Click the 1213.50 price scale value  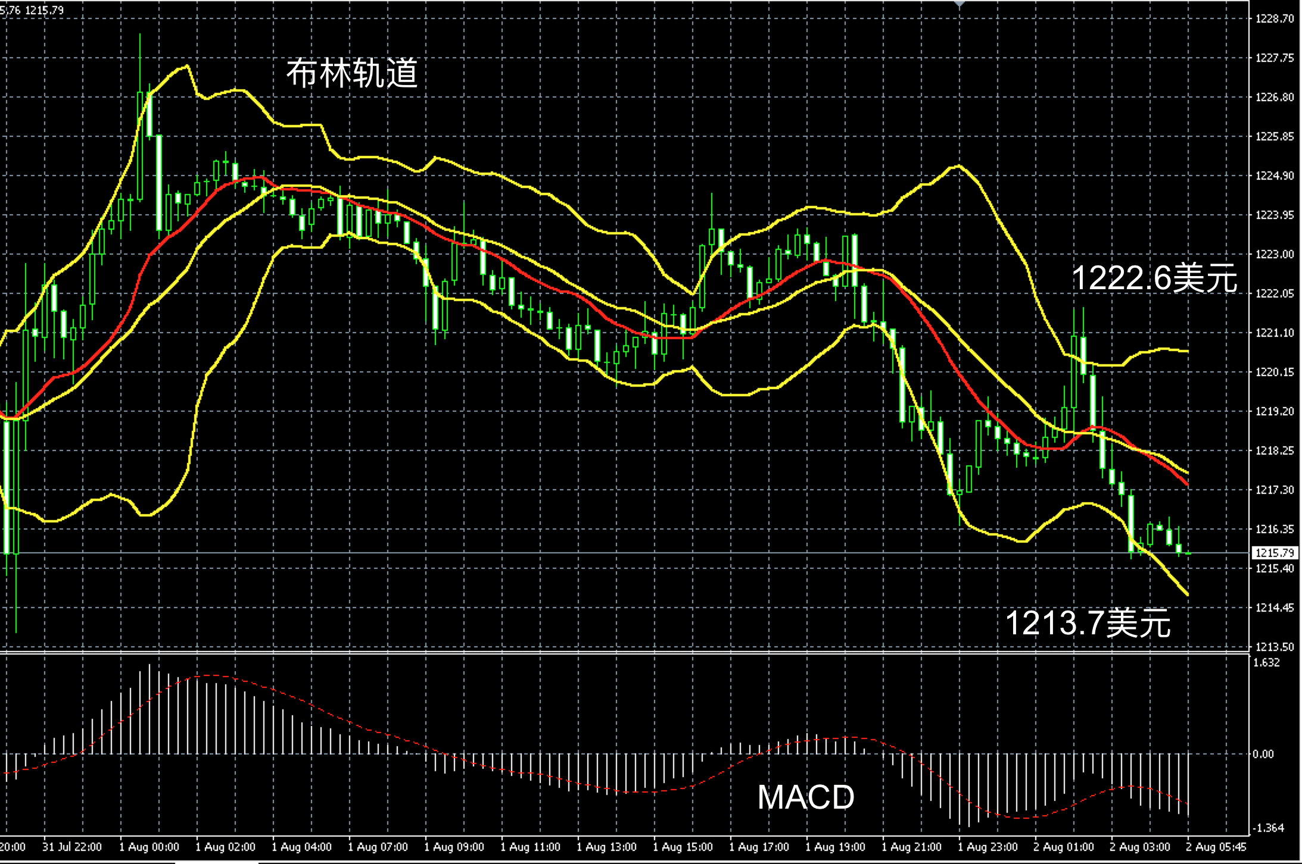pos(1275,647)
